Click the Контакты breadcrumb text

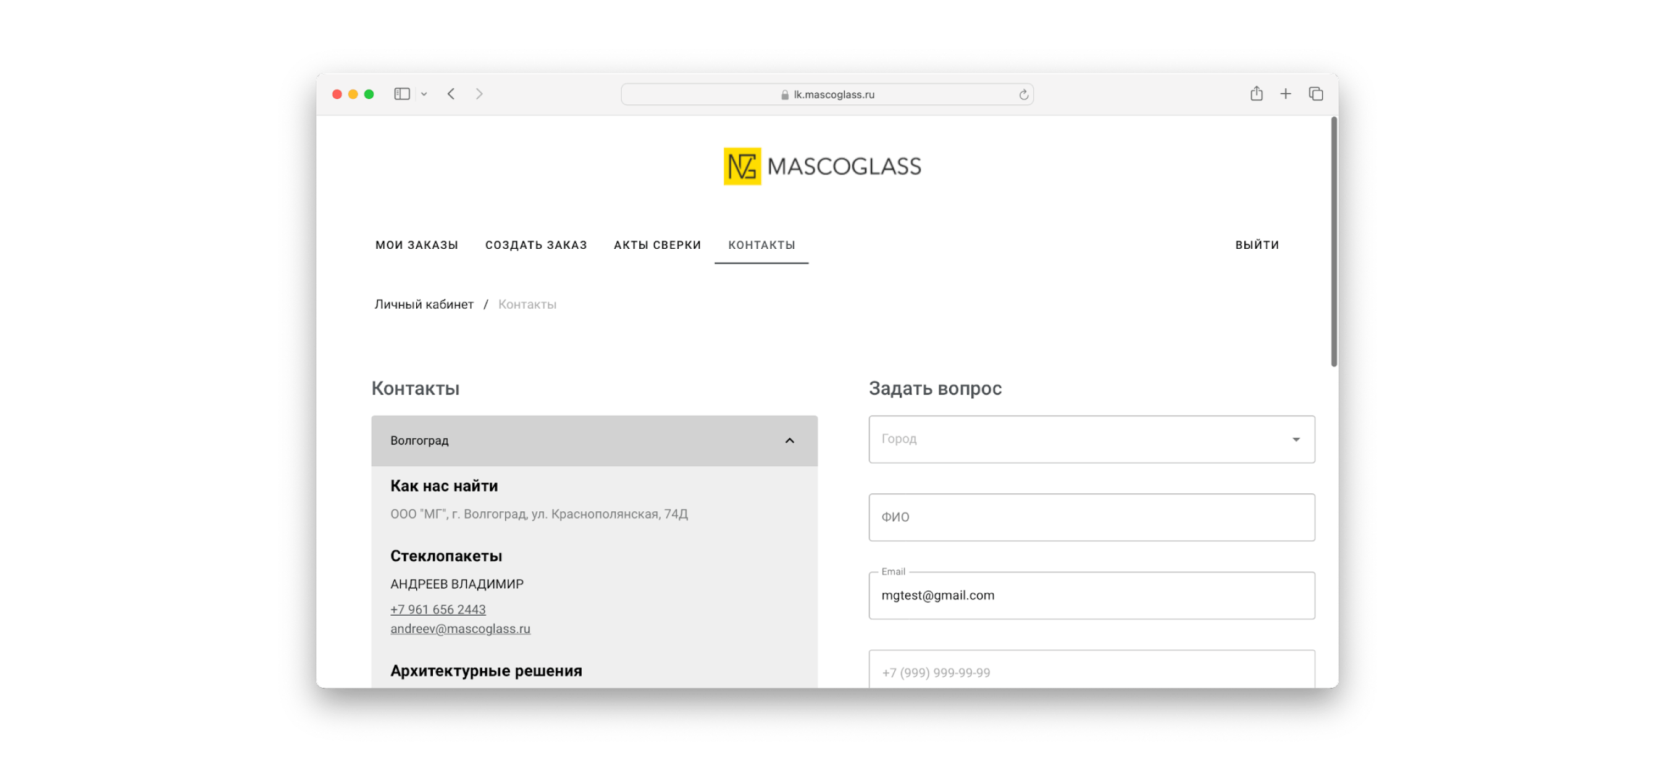[527, 304]
